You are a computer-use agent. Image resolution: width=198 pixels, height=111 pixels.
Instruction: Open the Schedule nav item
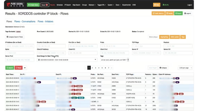point(60,5)
